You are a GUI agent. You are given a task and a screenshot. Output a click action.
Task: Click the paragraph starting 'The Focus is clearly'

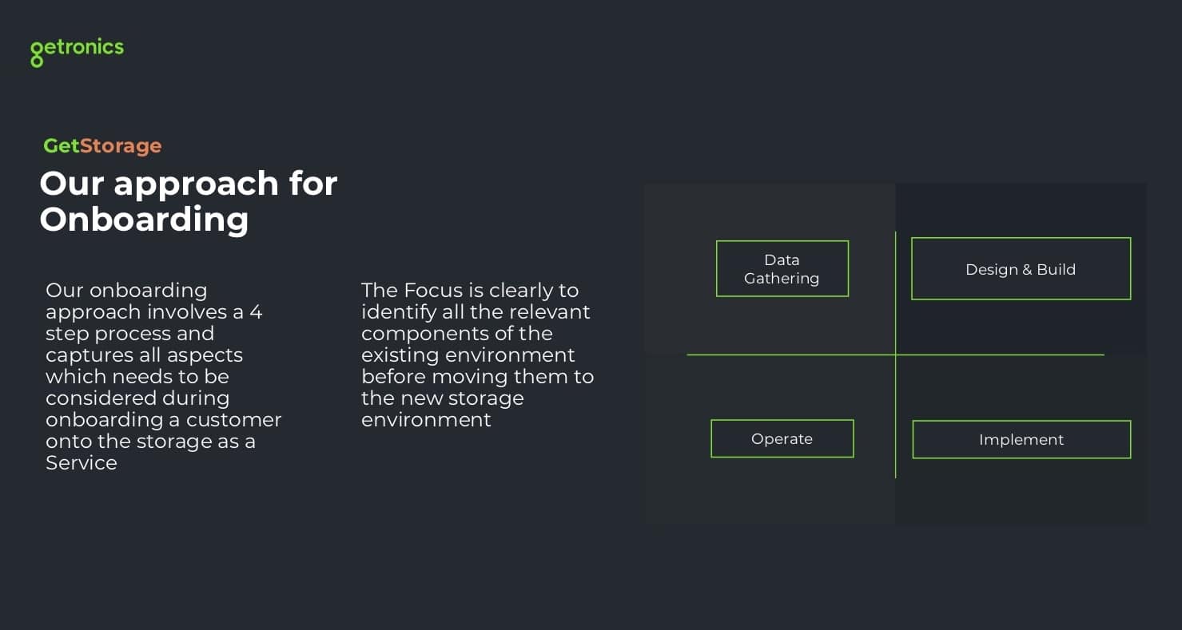point(477,355)
